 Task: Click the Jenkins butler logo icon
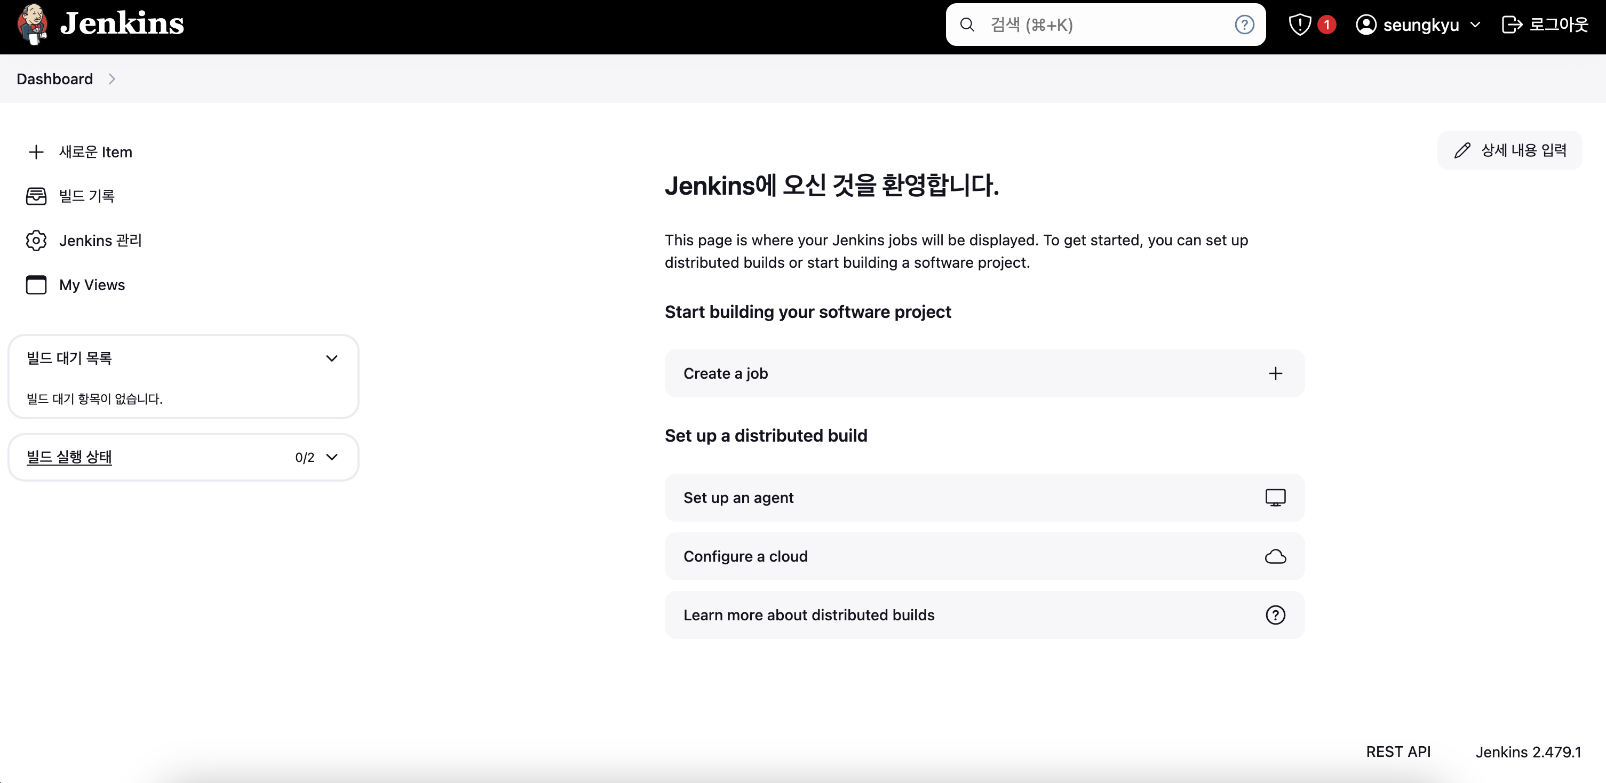[33, 25]
